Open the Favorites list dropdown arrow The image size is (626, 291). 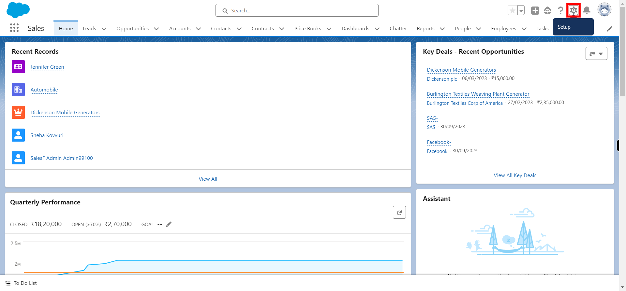[x=521, y=10]
